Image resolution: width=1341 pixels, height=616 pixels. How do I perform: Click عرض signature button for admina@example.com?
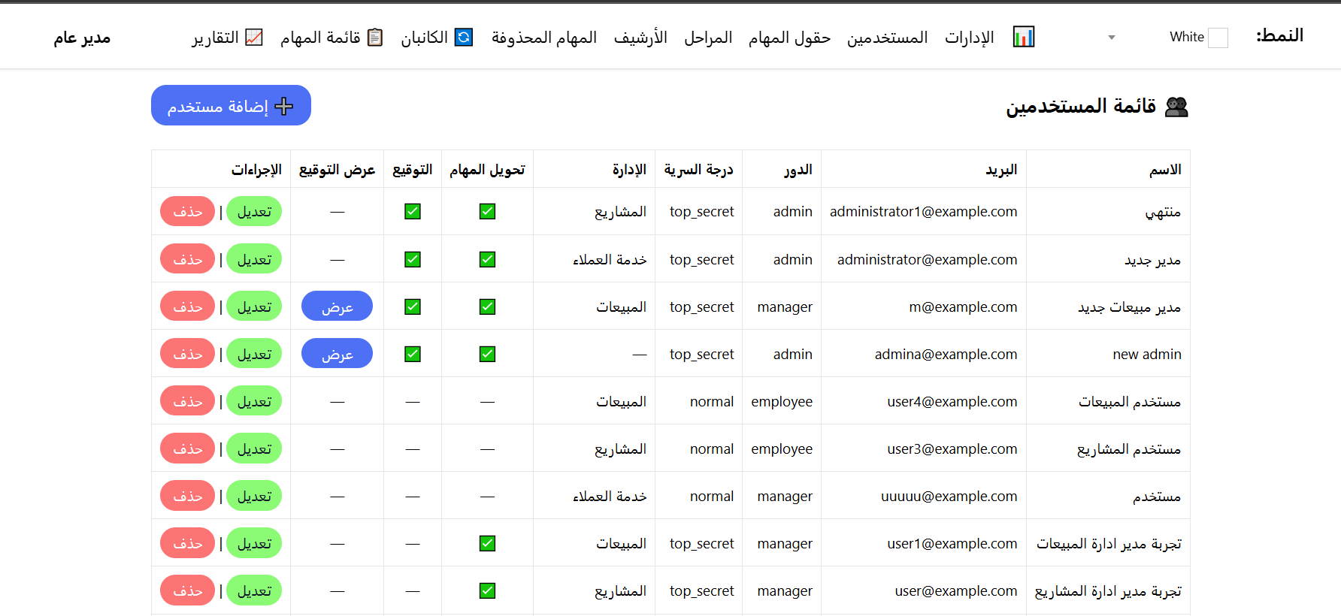337,353
